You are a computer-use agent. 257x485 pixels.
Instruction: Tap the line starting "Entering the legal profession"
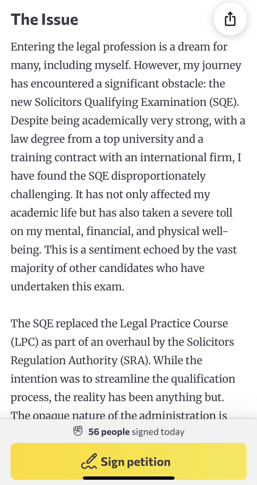pos(119,47)
